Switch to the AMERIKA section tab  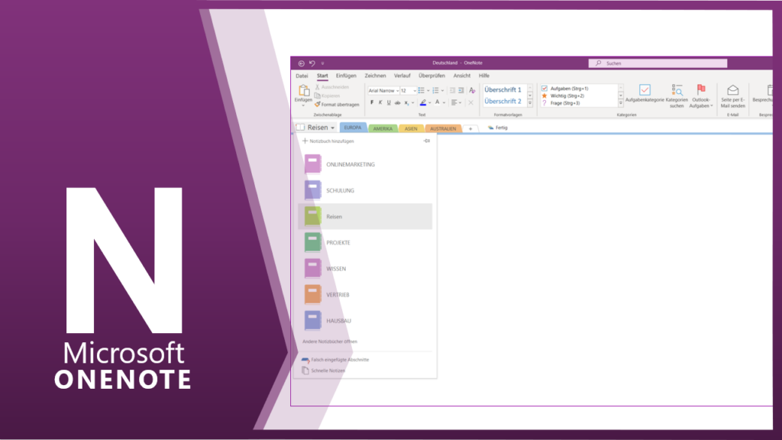383,128
